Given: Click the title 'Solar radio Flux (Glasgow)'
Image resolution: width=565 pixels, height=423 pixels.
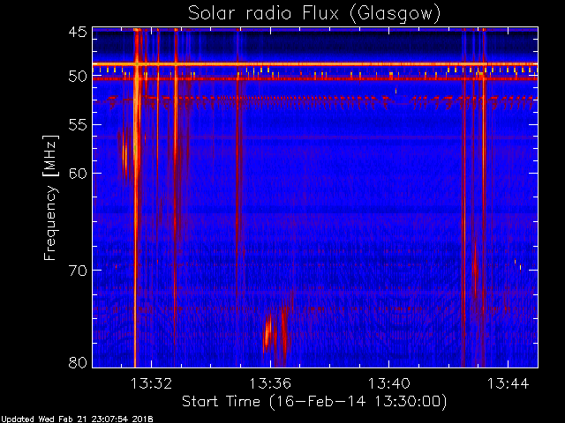Looking at the screenshot, I should [314, 14].
